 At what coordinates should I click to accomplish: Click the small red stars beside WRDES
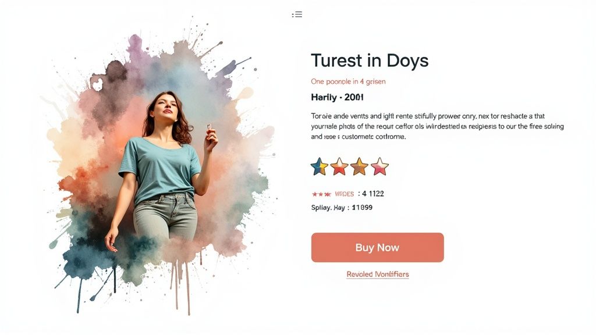321,194
